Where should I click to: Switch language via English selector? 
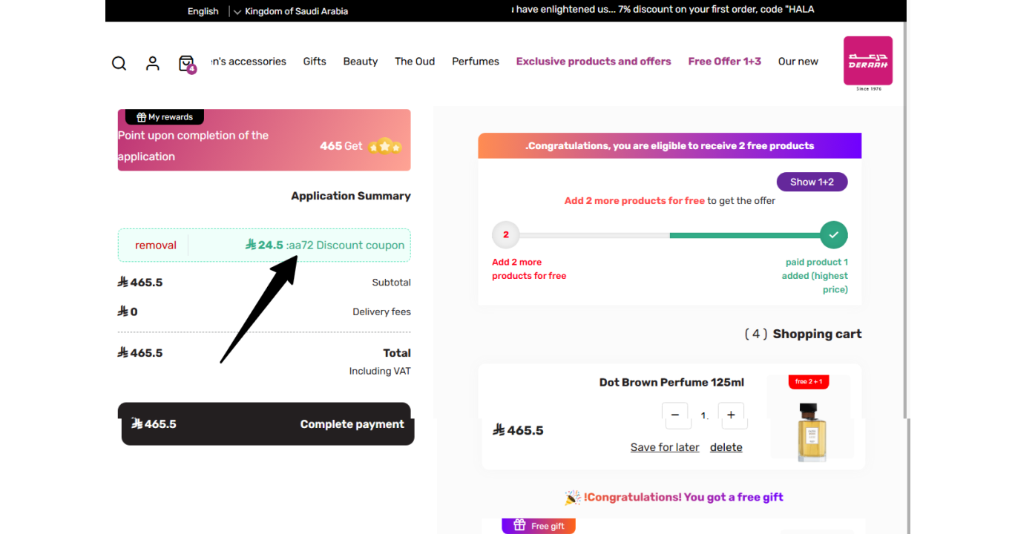(203, 11)
